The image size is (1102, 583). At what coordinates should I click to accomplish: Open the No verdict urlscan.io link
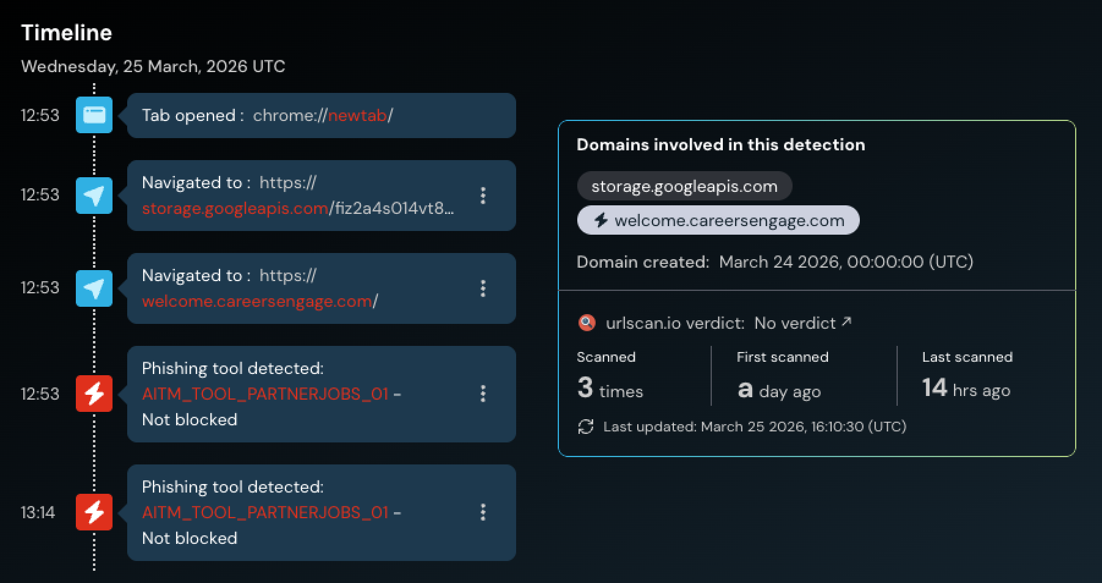(x=795, y=323)
